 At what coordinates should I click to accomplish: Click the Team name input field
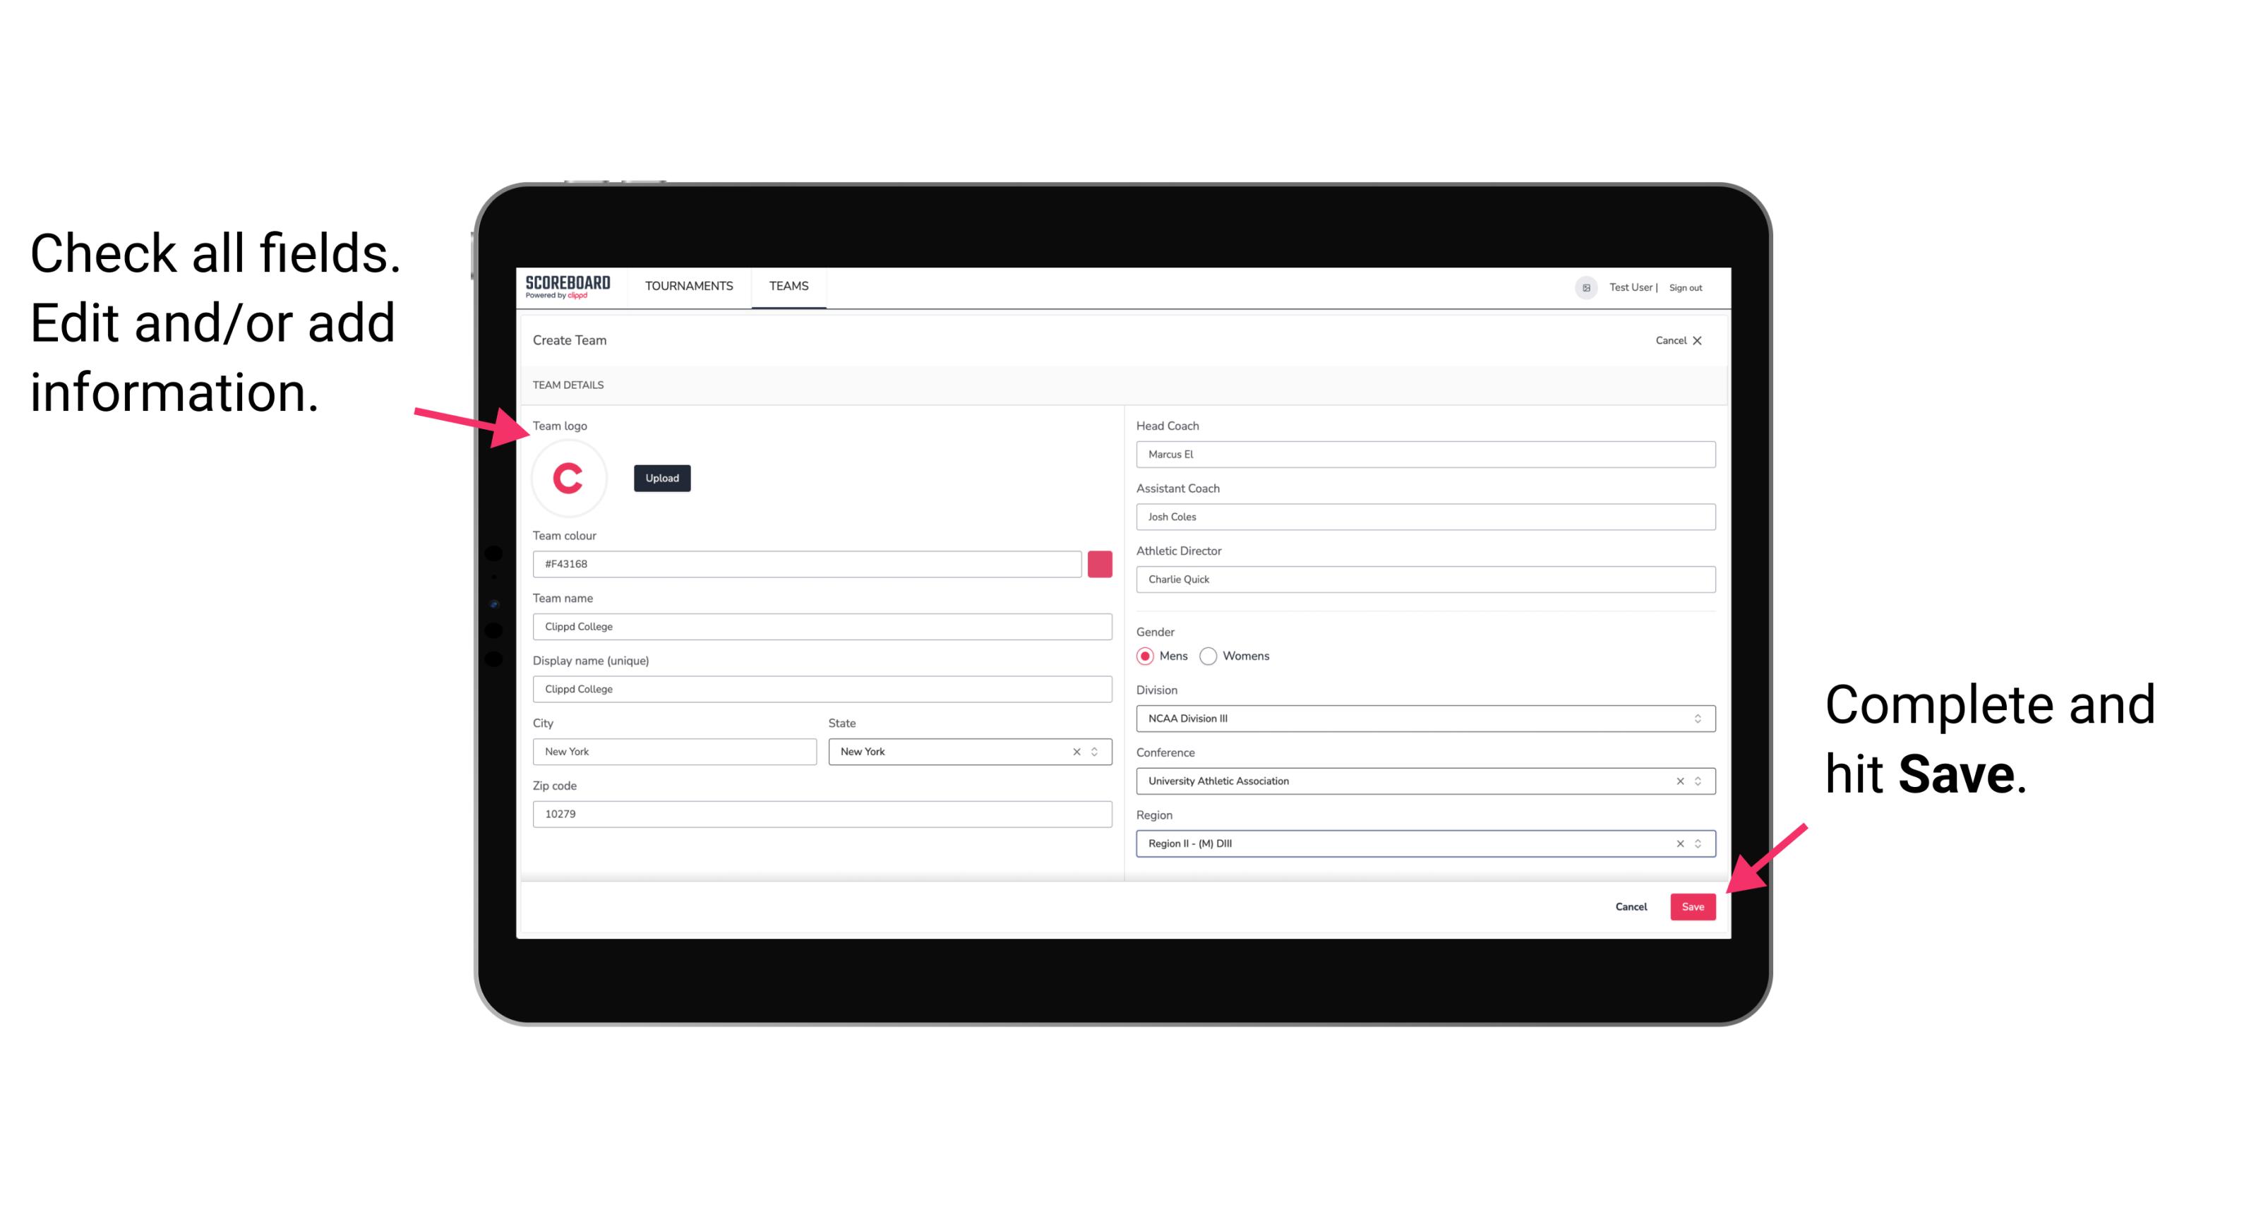click(823, 626)
